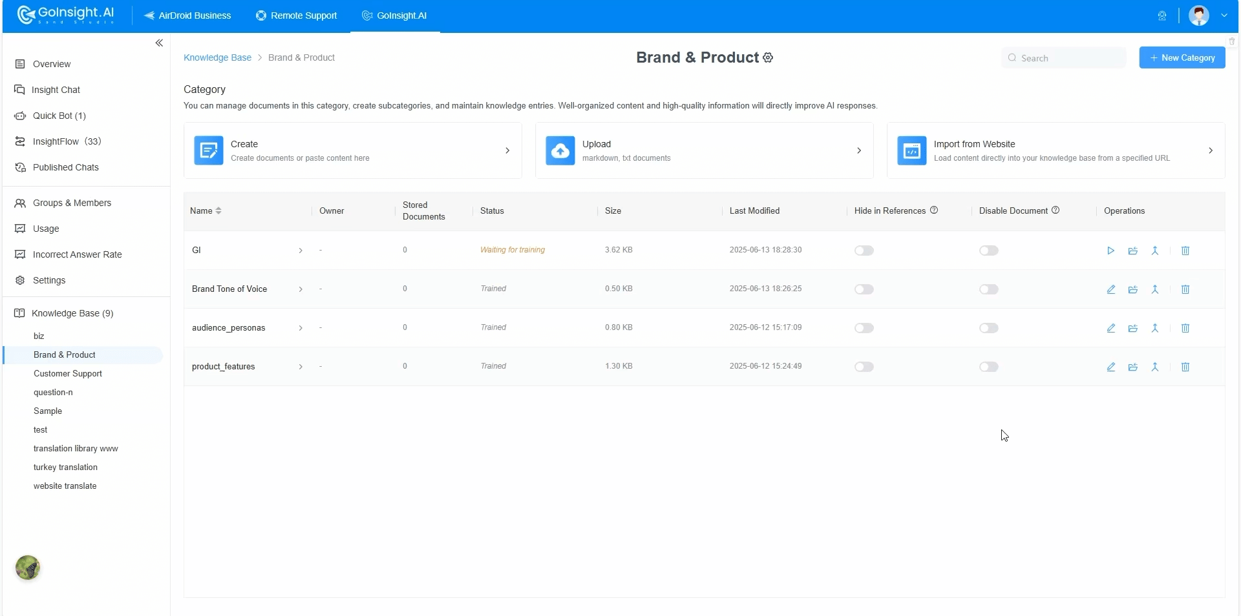This screenshot has width=1241, height=616.
Task: Delete the audience_personas document
Action: (x=1185, y=328)
